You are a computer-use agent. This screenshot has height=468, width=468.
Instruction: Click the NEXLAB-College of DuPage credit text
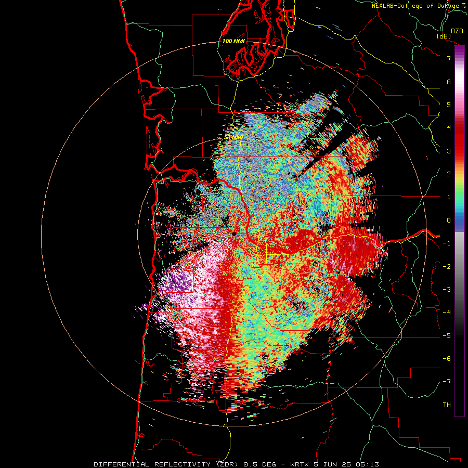point(419,6)
